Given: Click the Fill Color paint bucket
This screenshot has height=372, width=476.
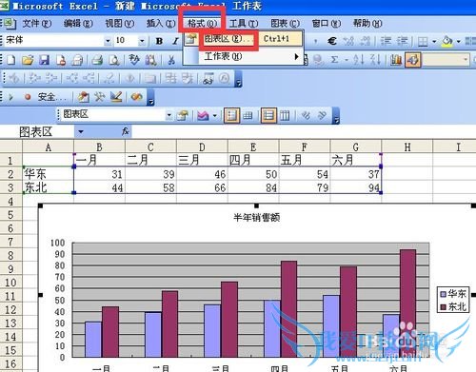Looking at the screenshot, I should (447, 41).
